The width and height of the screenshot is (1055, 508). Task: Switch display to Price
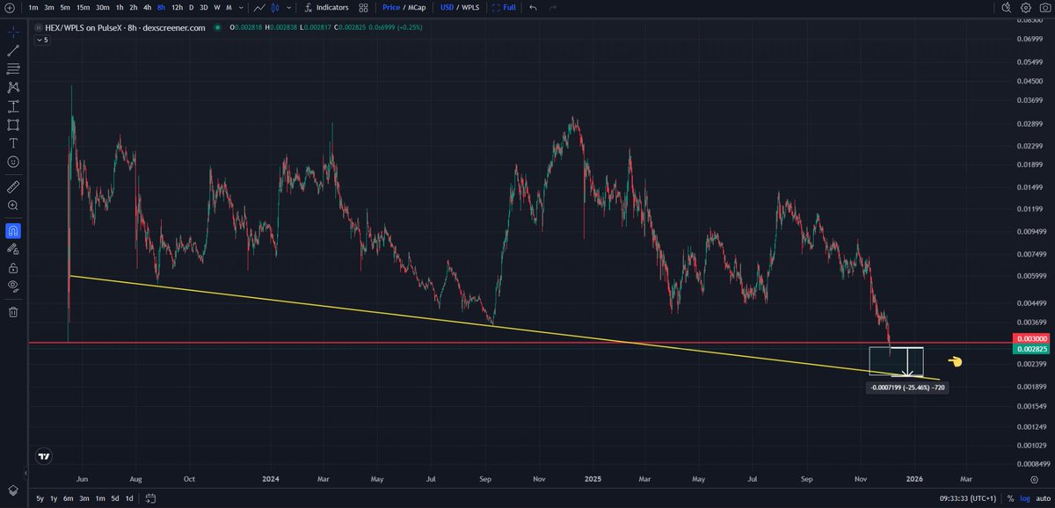391,7
